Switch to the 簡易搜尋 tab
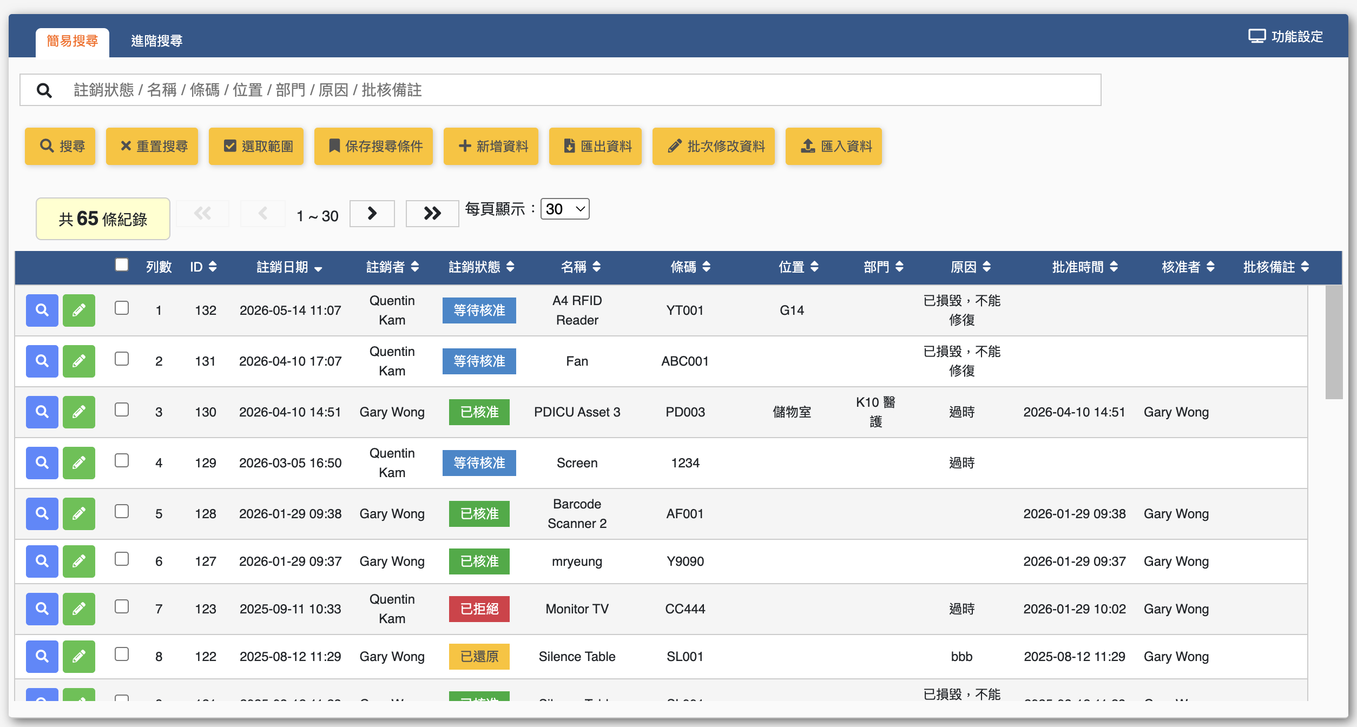This screenshot has width=1357, height=727. [x=73, y=42]
